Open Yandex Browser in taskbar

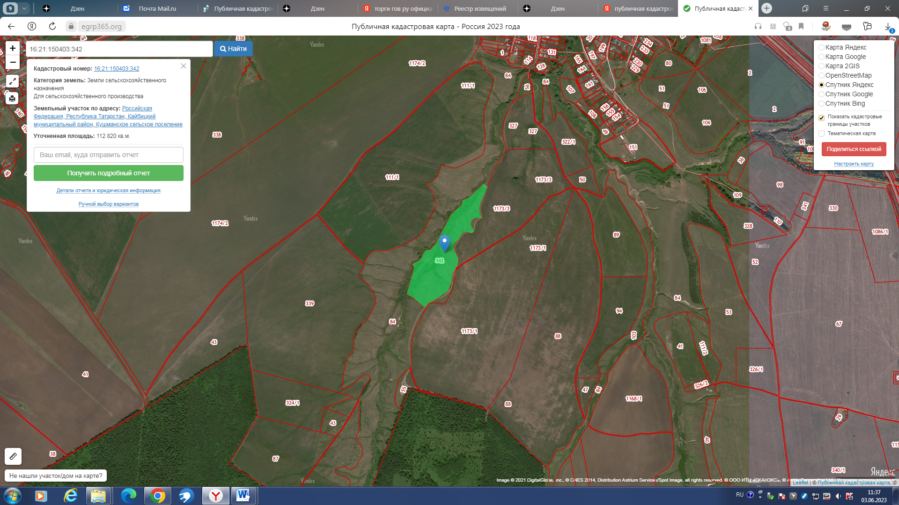click(x=215, y=496)
